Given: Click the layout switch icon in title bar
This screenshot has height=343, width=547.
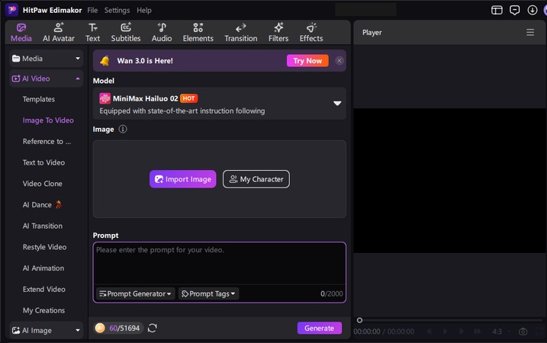Looking at the screenshot, I should 497,10.
